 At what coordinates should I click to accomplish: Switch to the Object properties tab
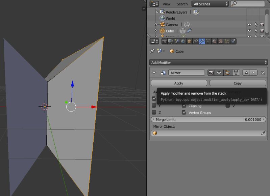(x=189, y=41)
